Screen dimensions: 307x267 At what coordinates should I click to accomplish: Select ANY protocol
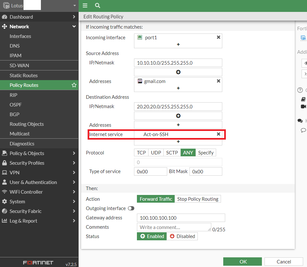click(x=188, y=153)
